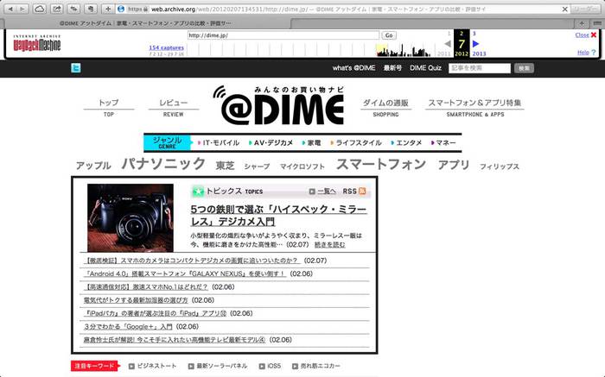Open article Android 4.0 GALAXY NEXUS
The width and height of the screenshot is (605, 377).
(184, 273)
